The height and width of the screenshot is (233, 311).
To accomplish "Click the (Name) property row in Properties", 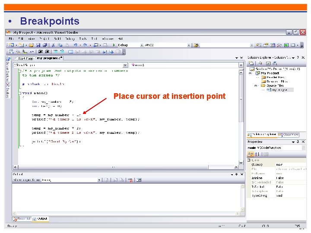I will [x=278, y=165].
